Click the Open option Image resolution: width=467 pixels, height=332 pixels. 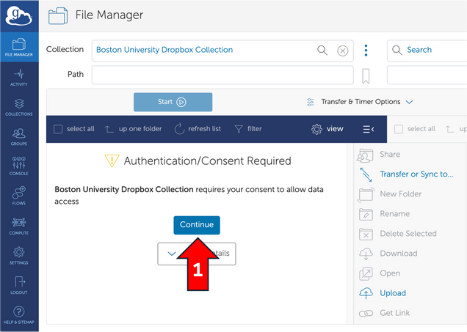pyautogui.click(x=380, y=273)
